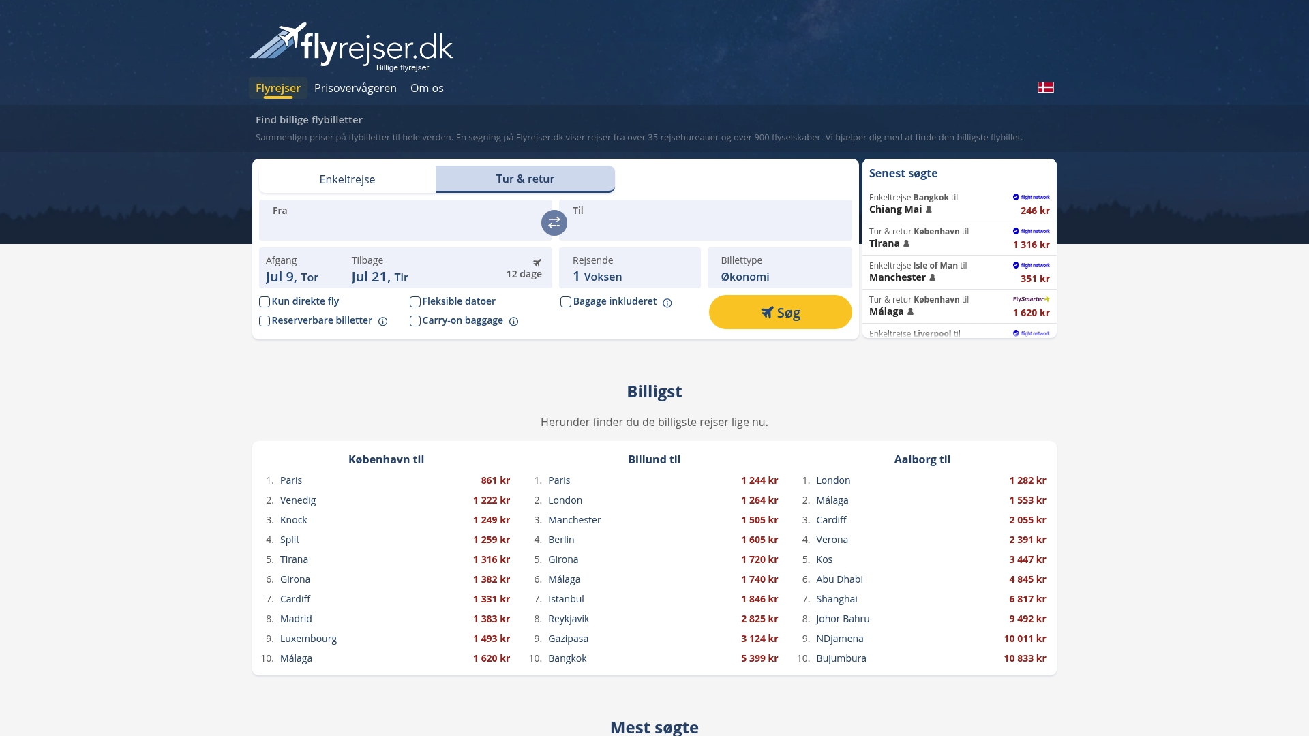Open the Billettype Økonomi dropdown
Screen dimensions: 1309x736
(x=780, y=268)
